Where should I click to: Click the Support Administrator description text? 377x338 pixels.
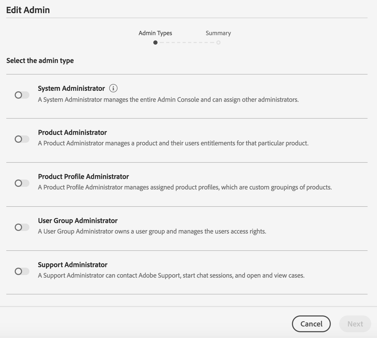click(171, 276)
